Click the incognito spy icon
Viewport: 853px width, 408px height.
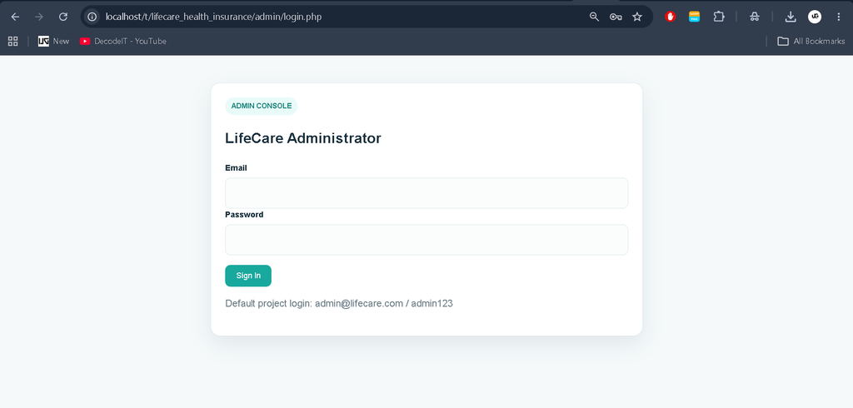coord(755,17)
